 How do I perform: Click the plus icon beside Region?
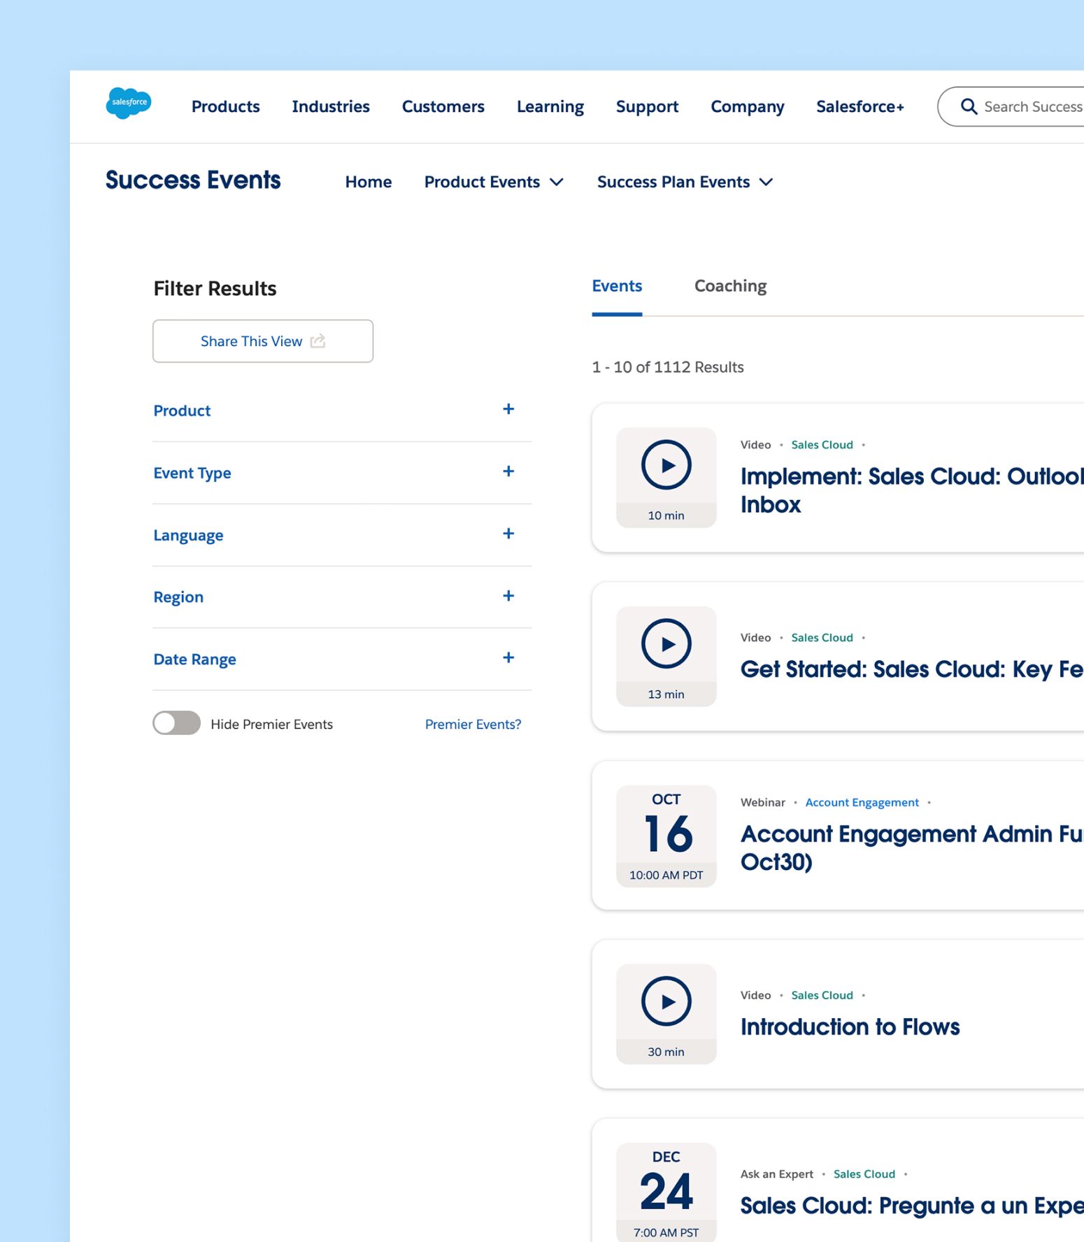tap(508, 596)
